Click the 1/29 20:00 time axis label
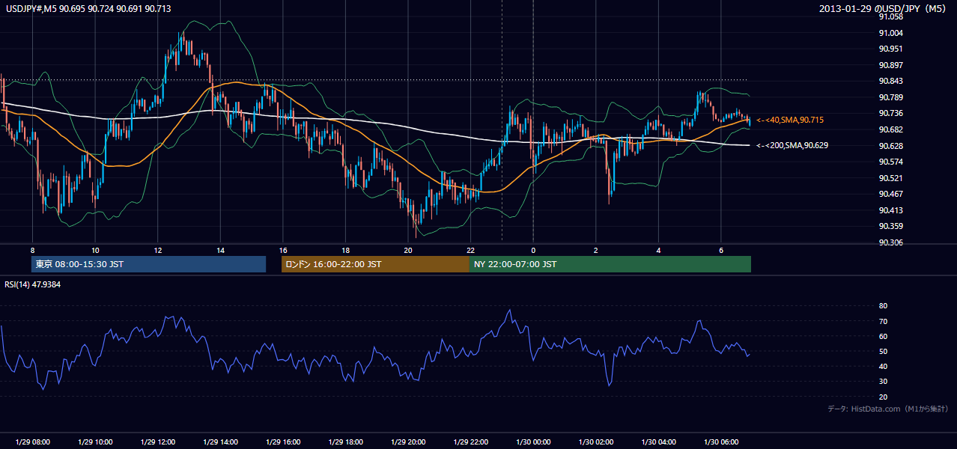 click(407, 442)
